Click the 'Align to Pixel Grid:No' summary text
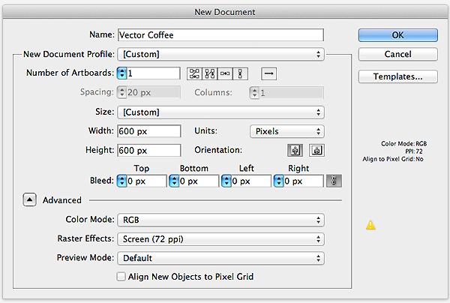450x303 pixels. 393,159
